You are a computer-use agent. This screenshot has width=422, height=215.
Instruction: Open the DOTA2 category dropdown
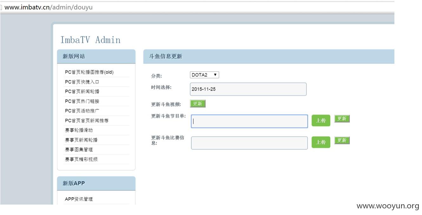(204, 75)
